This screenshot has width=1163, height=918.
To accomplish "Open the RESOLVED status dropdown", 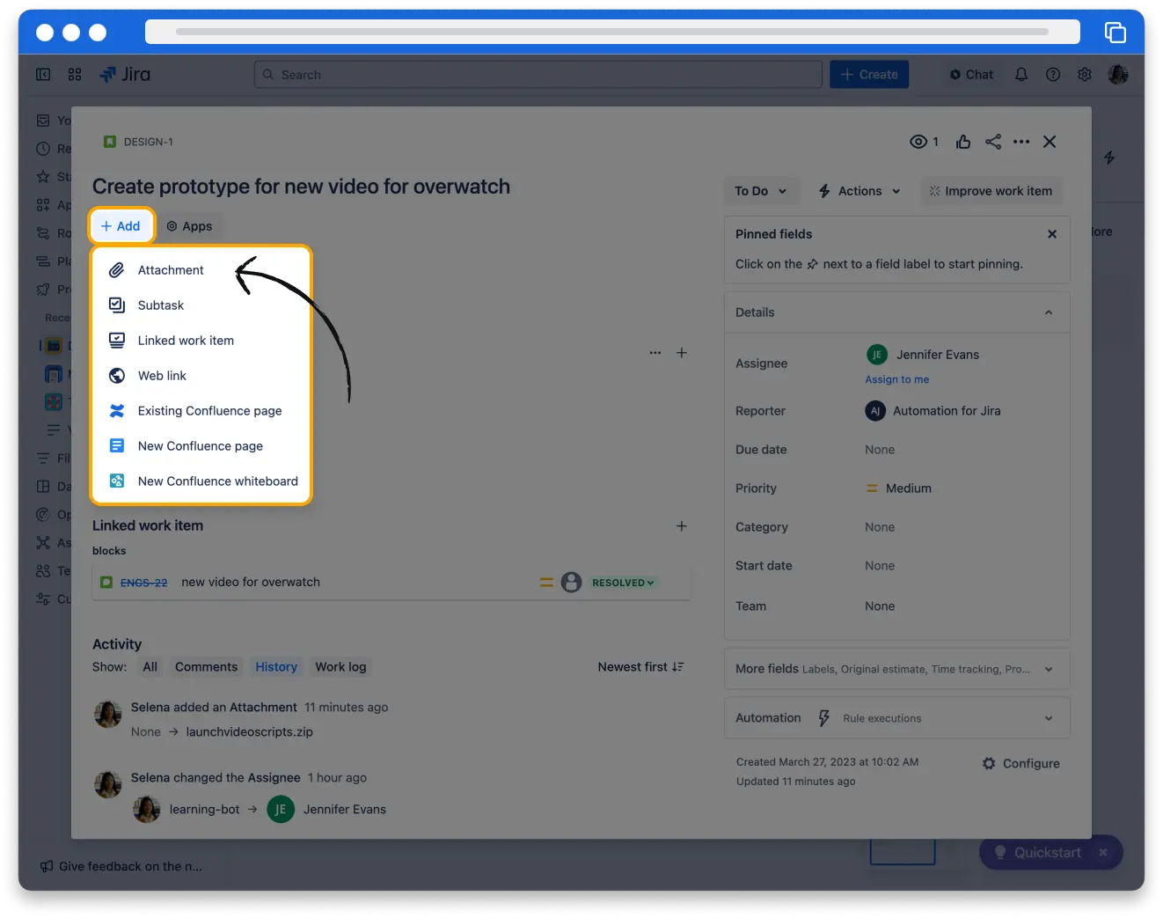I will click(x=623, y=583).
